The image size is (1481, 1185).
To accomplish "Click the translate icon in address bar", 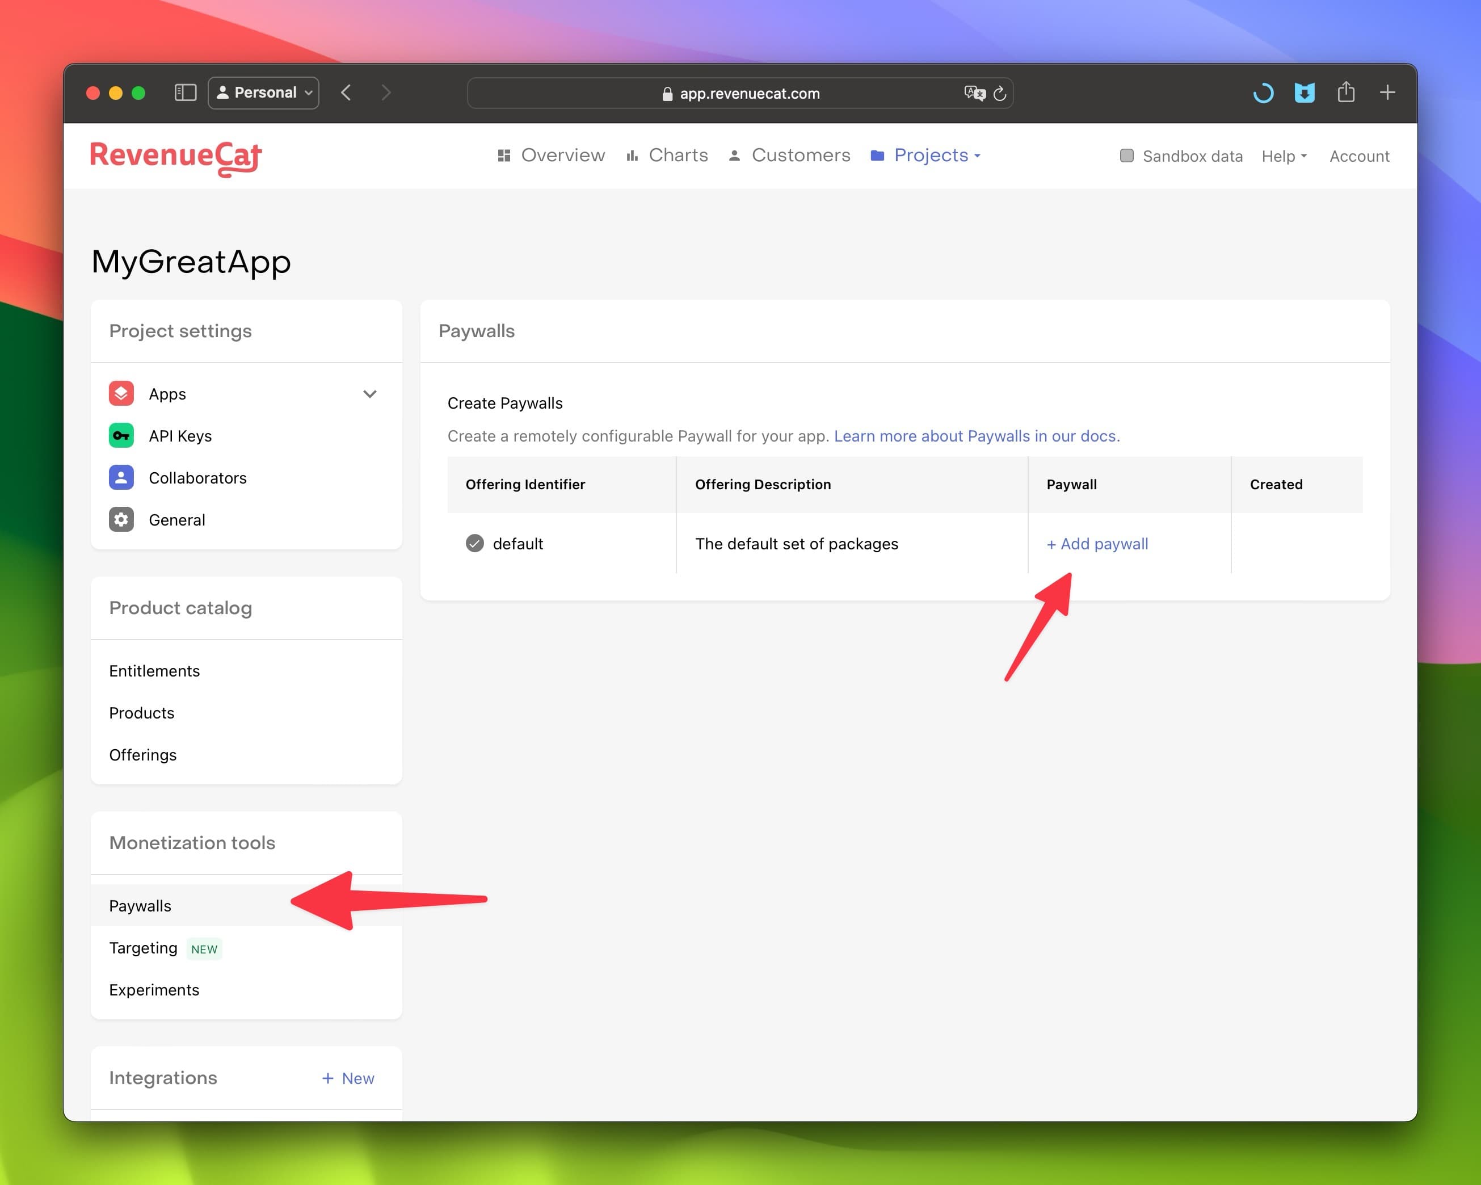I will (x=974, y=94).
